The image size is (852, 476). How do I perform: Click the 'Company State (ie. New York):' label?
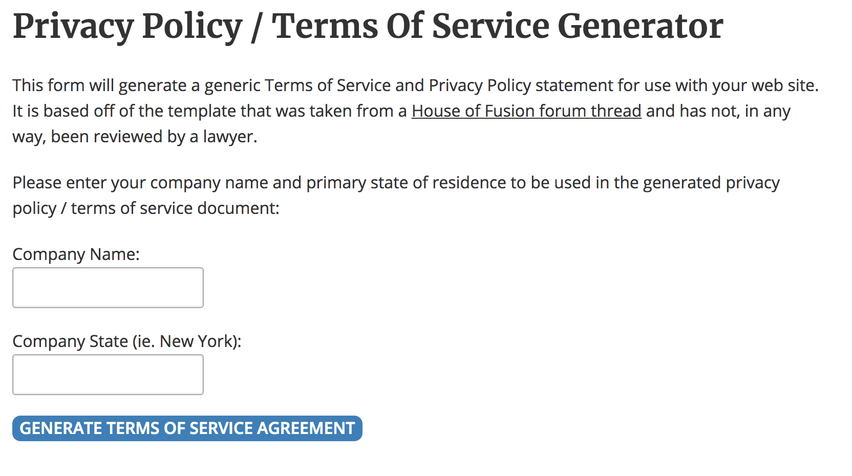pyautogui.click(x=127, y=341)
